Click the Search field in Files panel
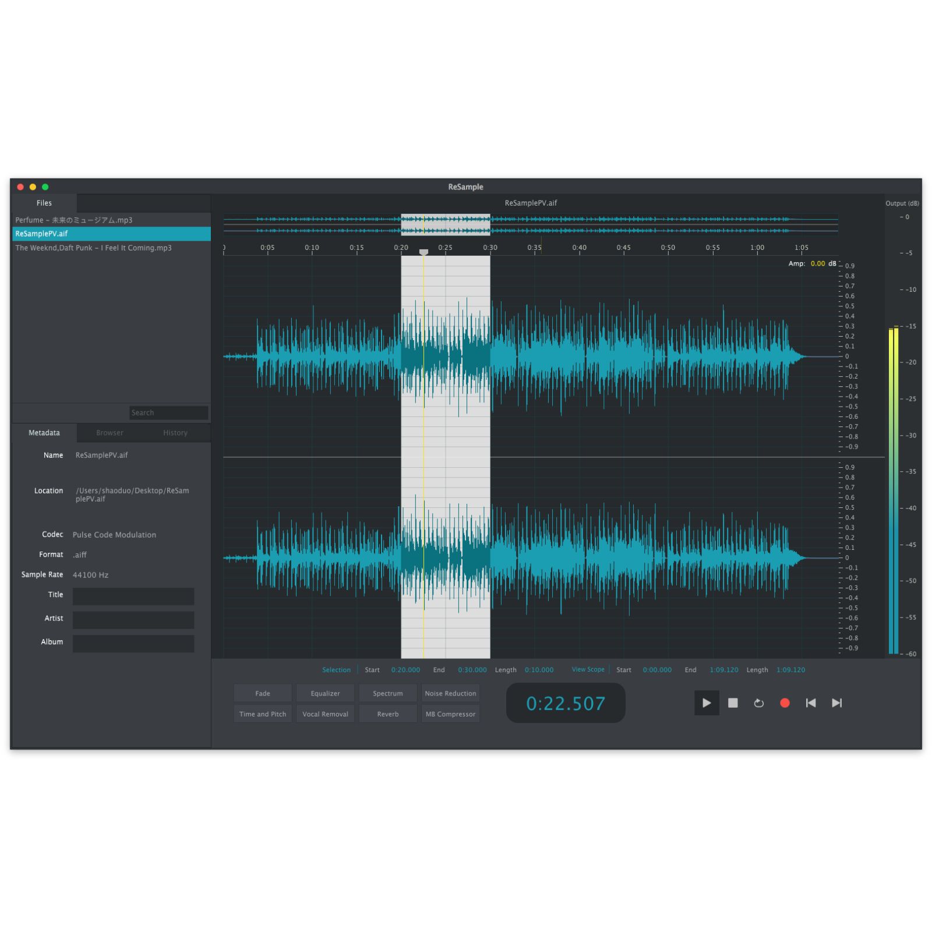The width and height of the screenshot is (932, 932). click(169, 412)
